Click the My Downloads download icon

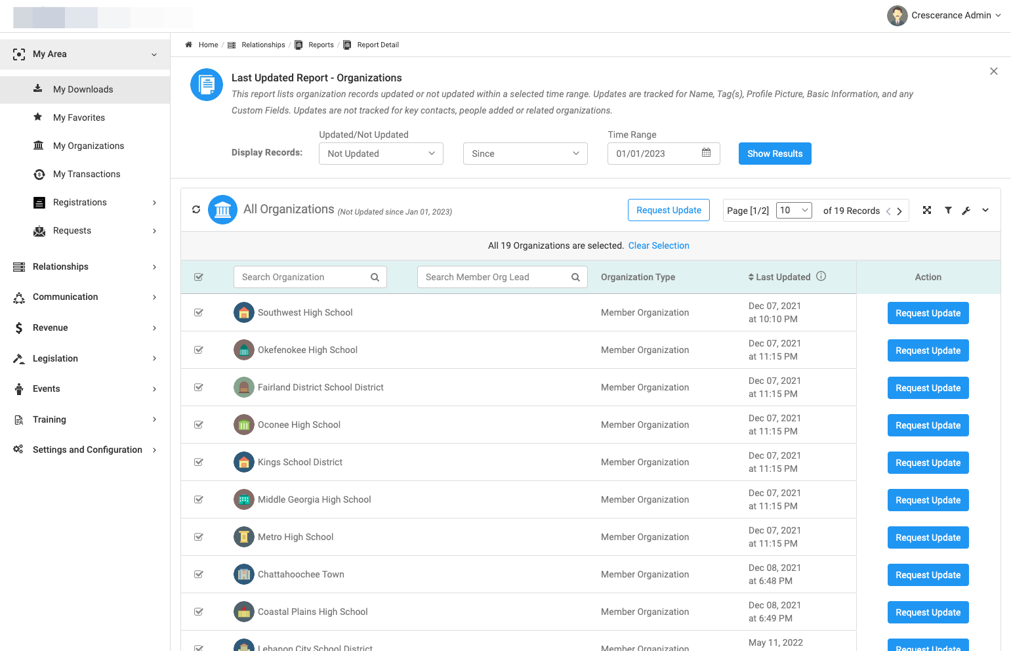tap(38, 89)
